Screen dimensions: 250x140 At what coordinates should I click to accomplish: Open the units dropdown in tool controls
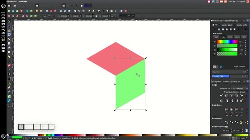pyautogui.click(x=114, y=16)
